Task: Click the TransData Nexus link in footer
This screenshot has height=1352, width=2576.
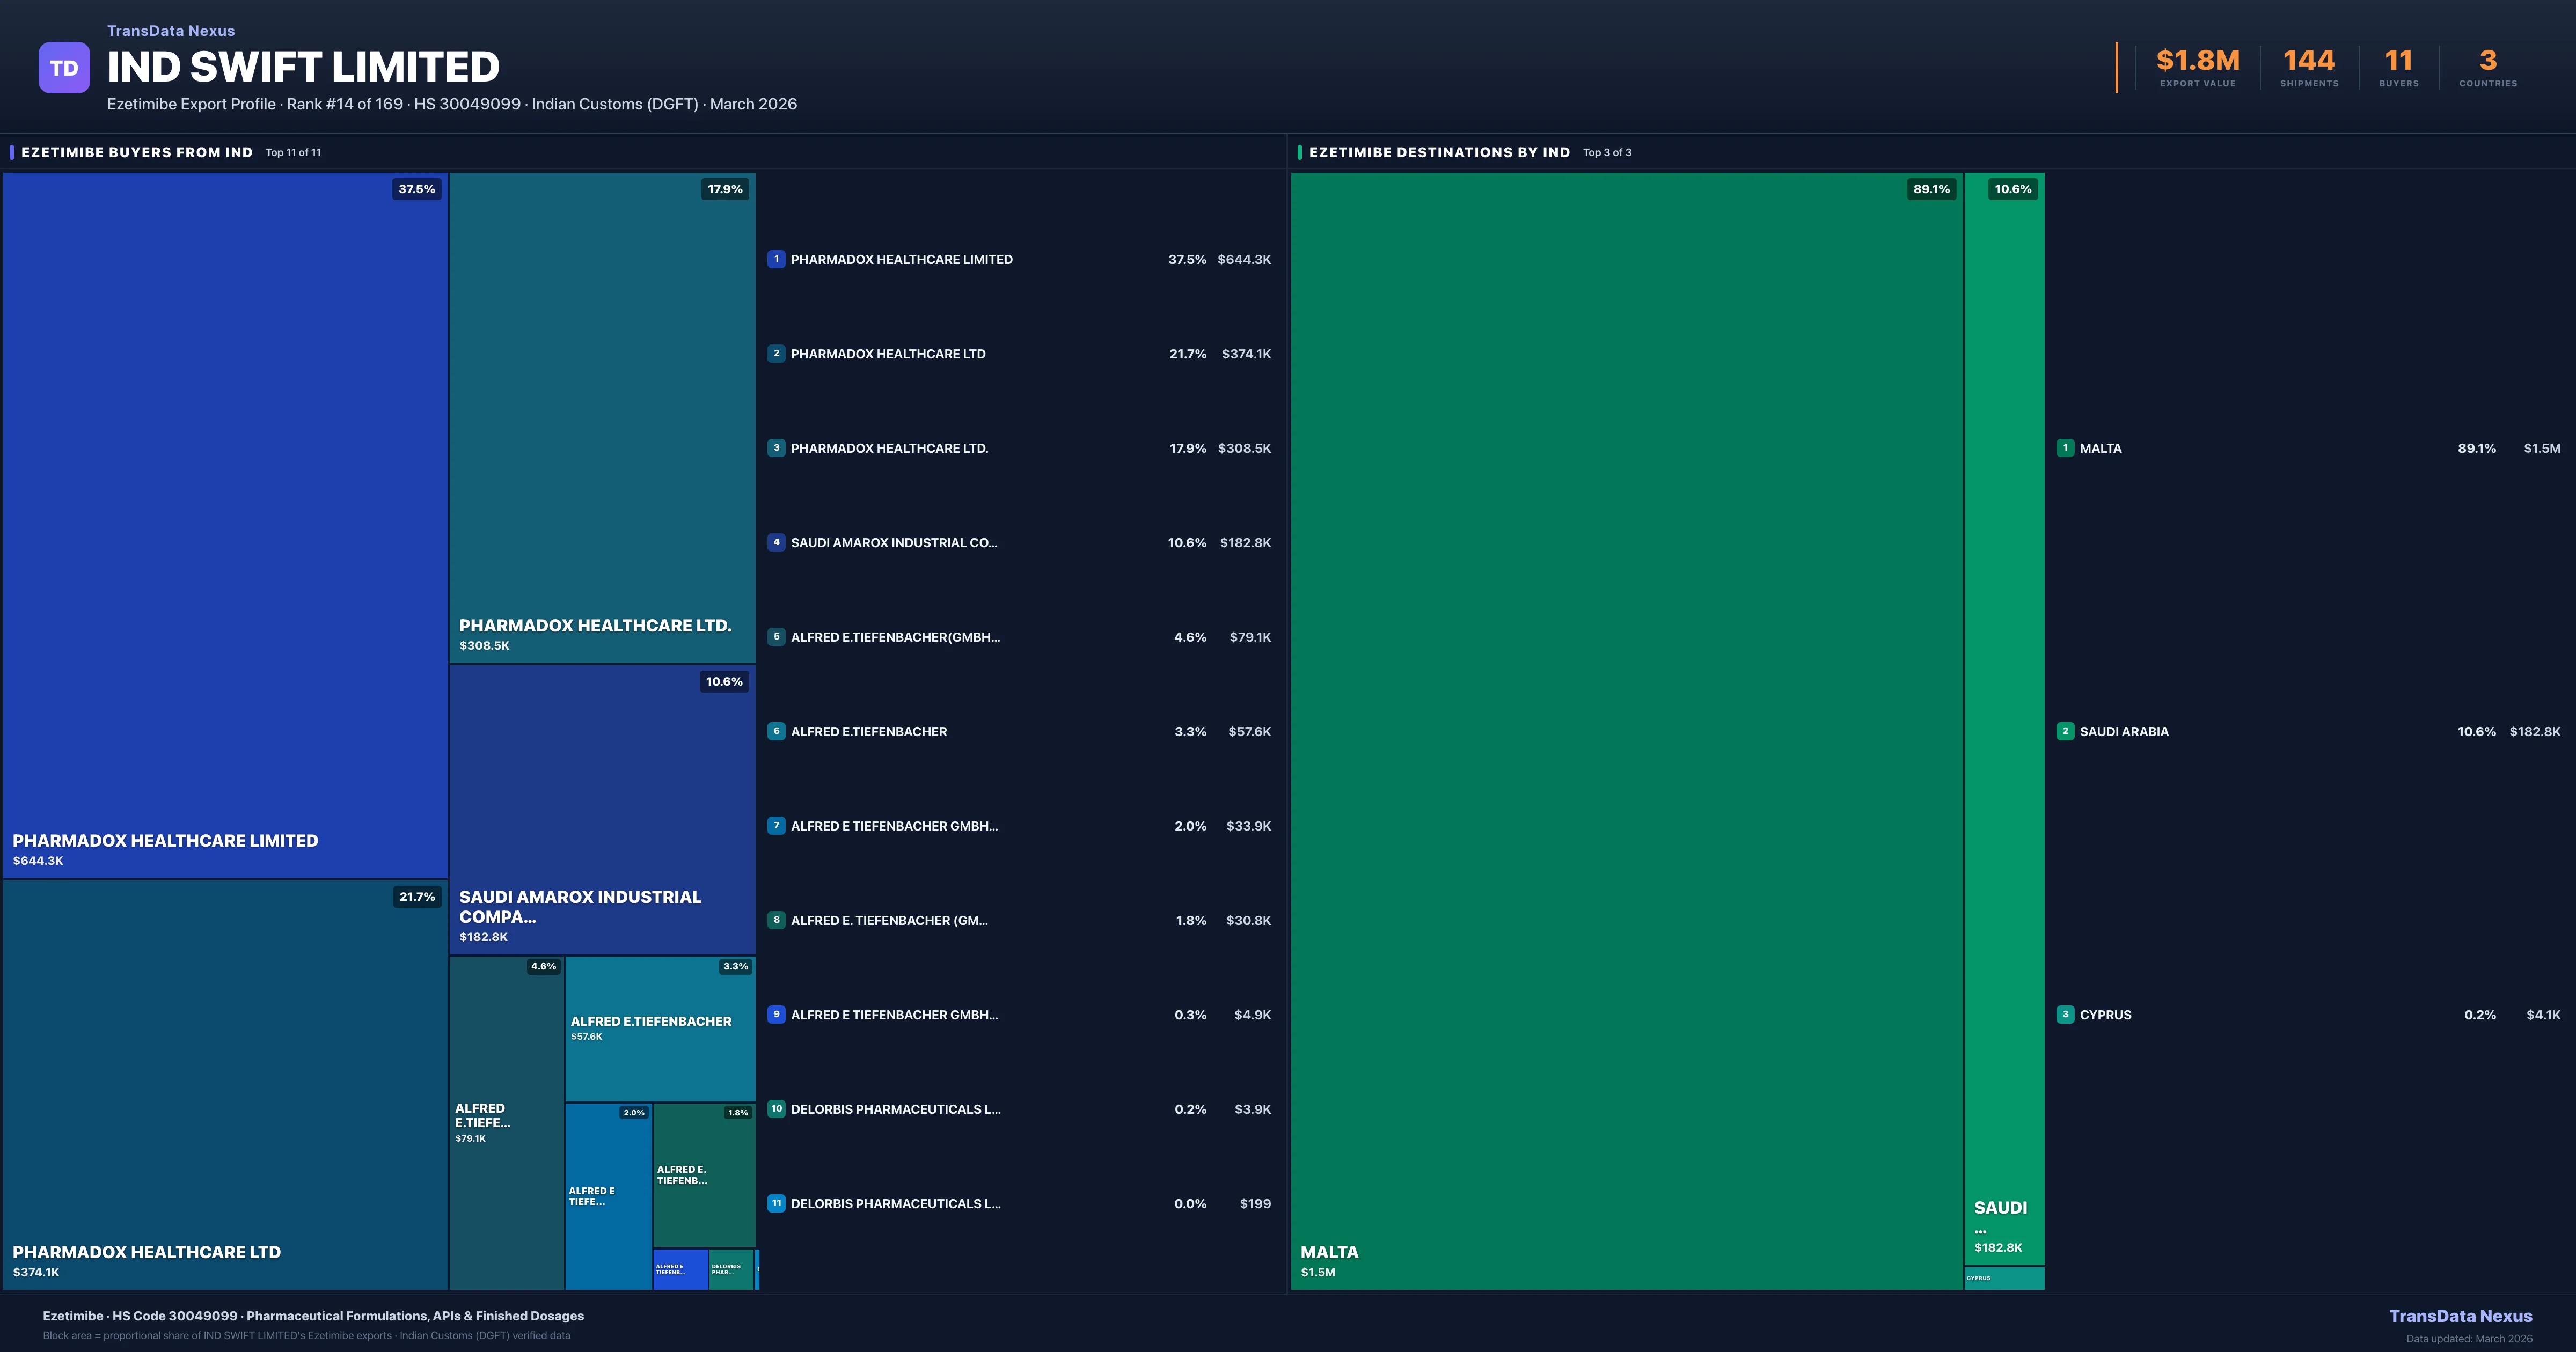Action: [2461, 1316]
